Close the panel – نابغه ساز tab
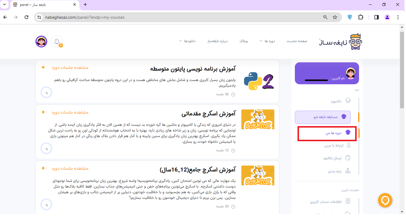 click(74, 5)
